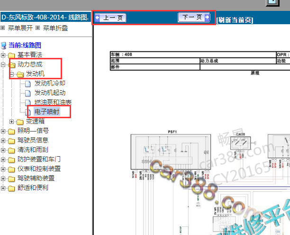Select the 防护装置和车门 tree label

[x=39, y=159]
